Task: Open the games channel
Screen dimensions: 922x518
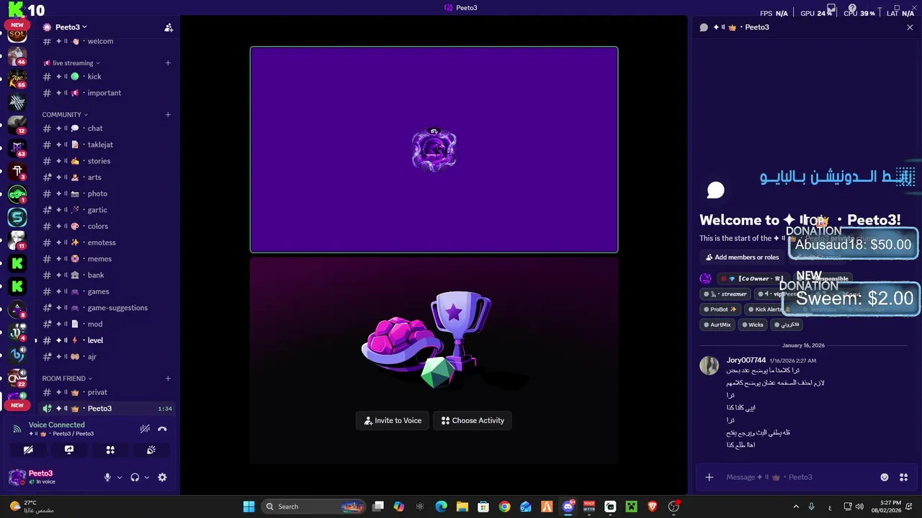Action: pos(107,291)
